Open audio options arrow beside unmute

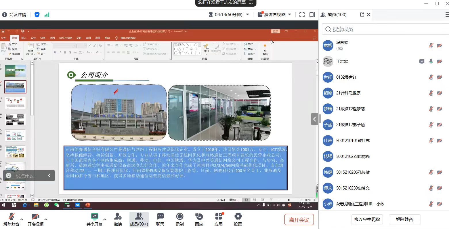click(x=22, y=219)
